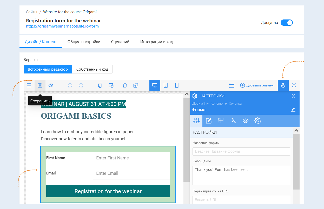Open the advanced gear tab icon
Image resolution: width=324 pixels, height=209 pixels.
tap(258, 121)
